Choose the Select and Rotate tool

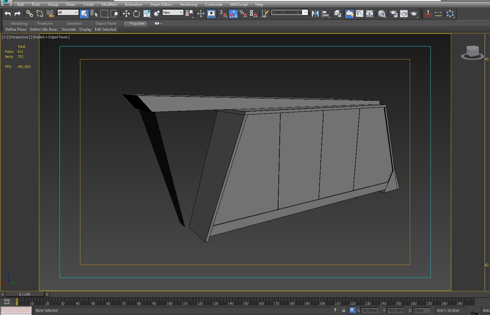[x=136, y=14]
